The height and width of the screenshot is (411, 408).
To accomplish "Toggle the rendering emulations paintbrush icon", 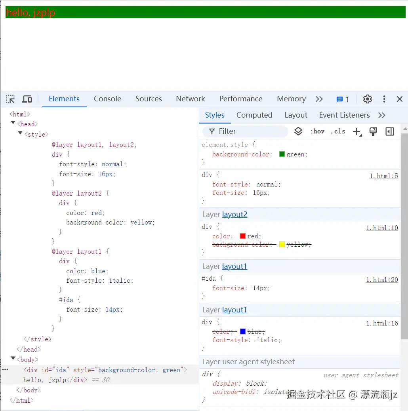I will pyautogui.click(x=373, y=131).
